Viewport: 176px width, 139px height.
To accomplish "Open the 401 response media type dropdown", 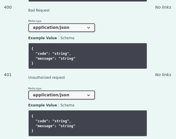I will (61, 95).
